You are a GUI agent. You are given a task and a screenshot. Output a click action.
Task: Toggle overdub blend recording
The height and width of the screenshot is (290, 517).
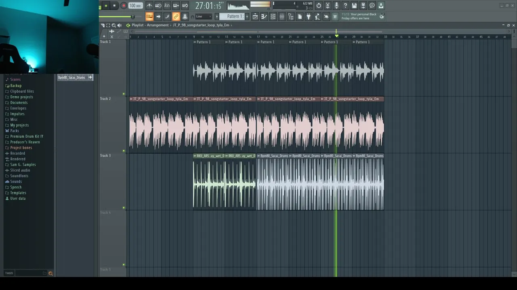coord(176,6)
